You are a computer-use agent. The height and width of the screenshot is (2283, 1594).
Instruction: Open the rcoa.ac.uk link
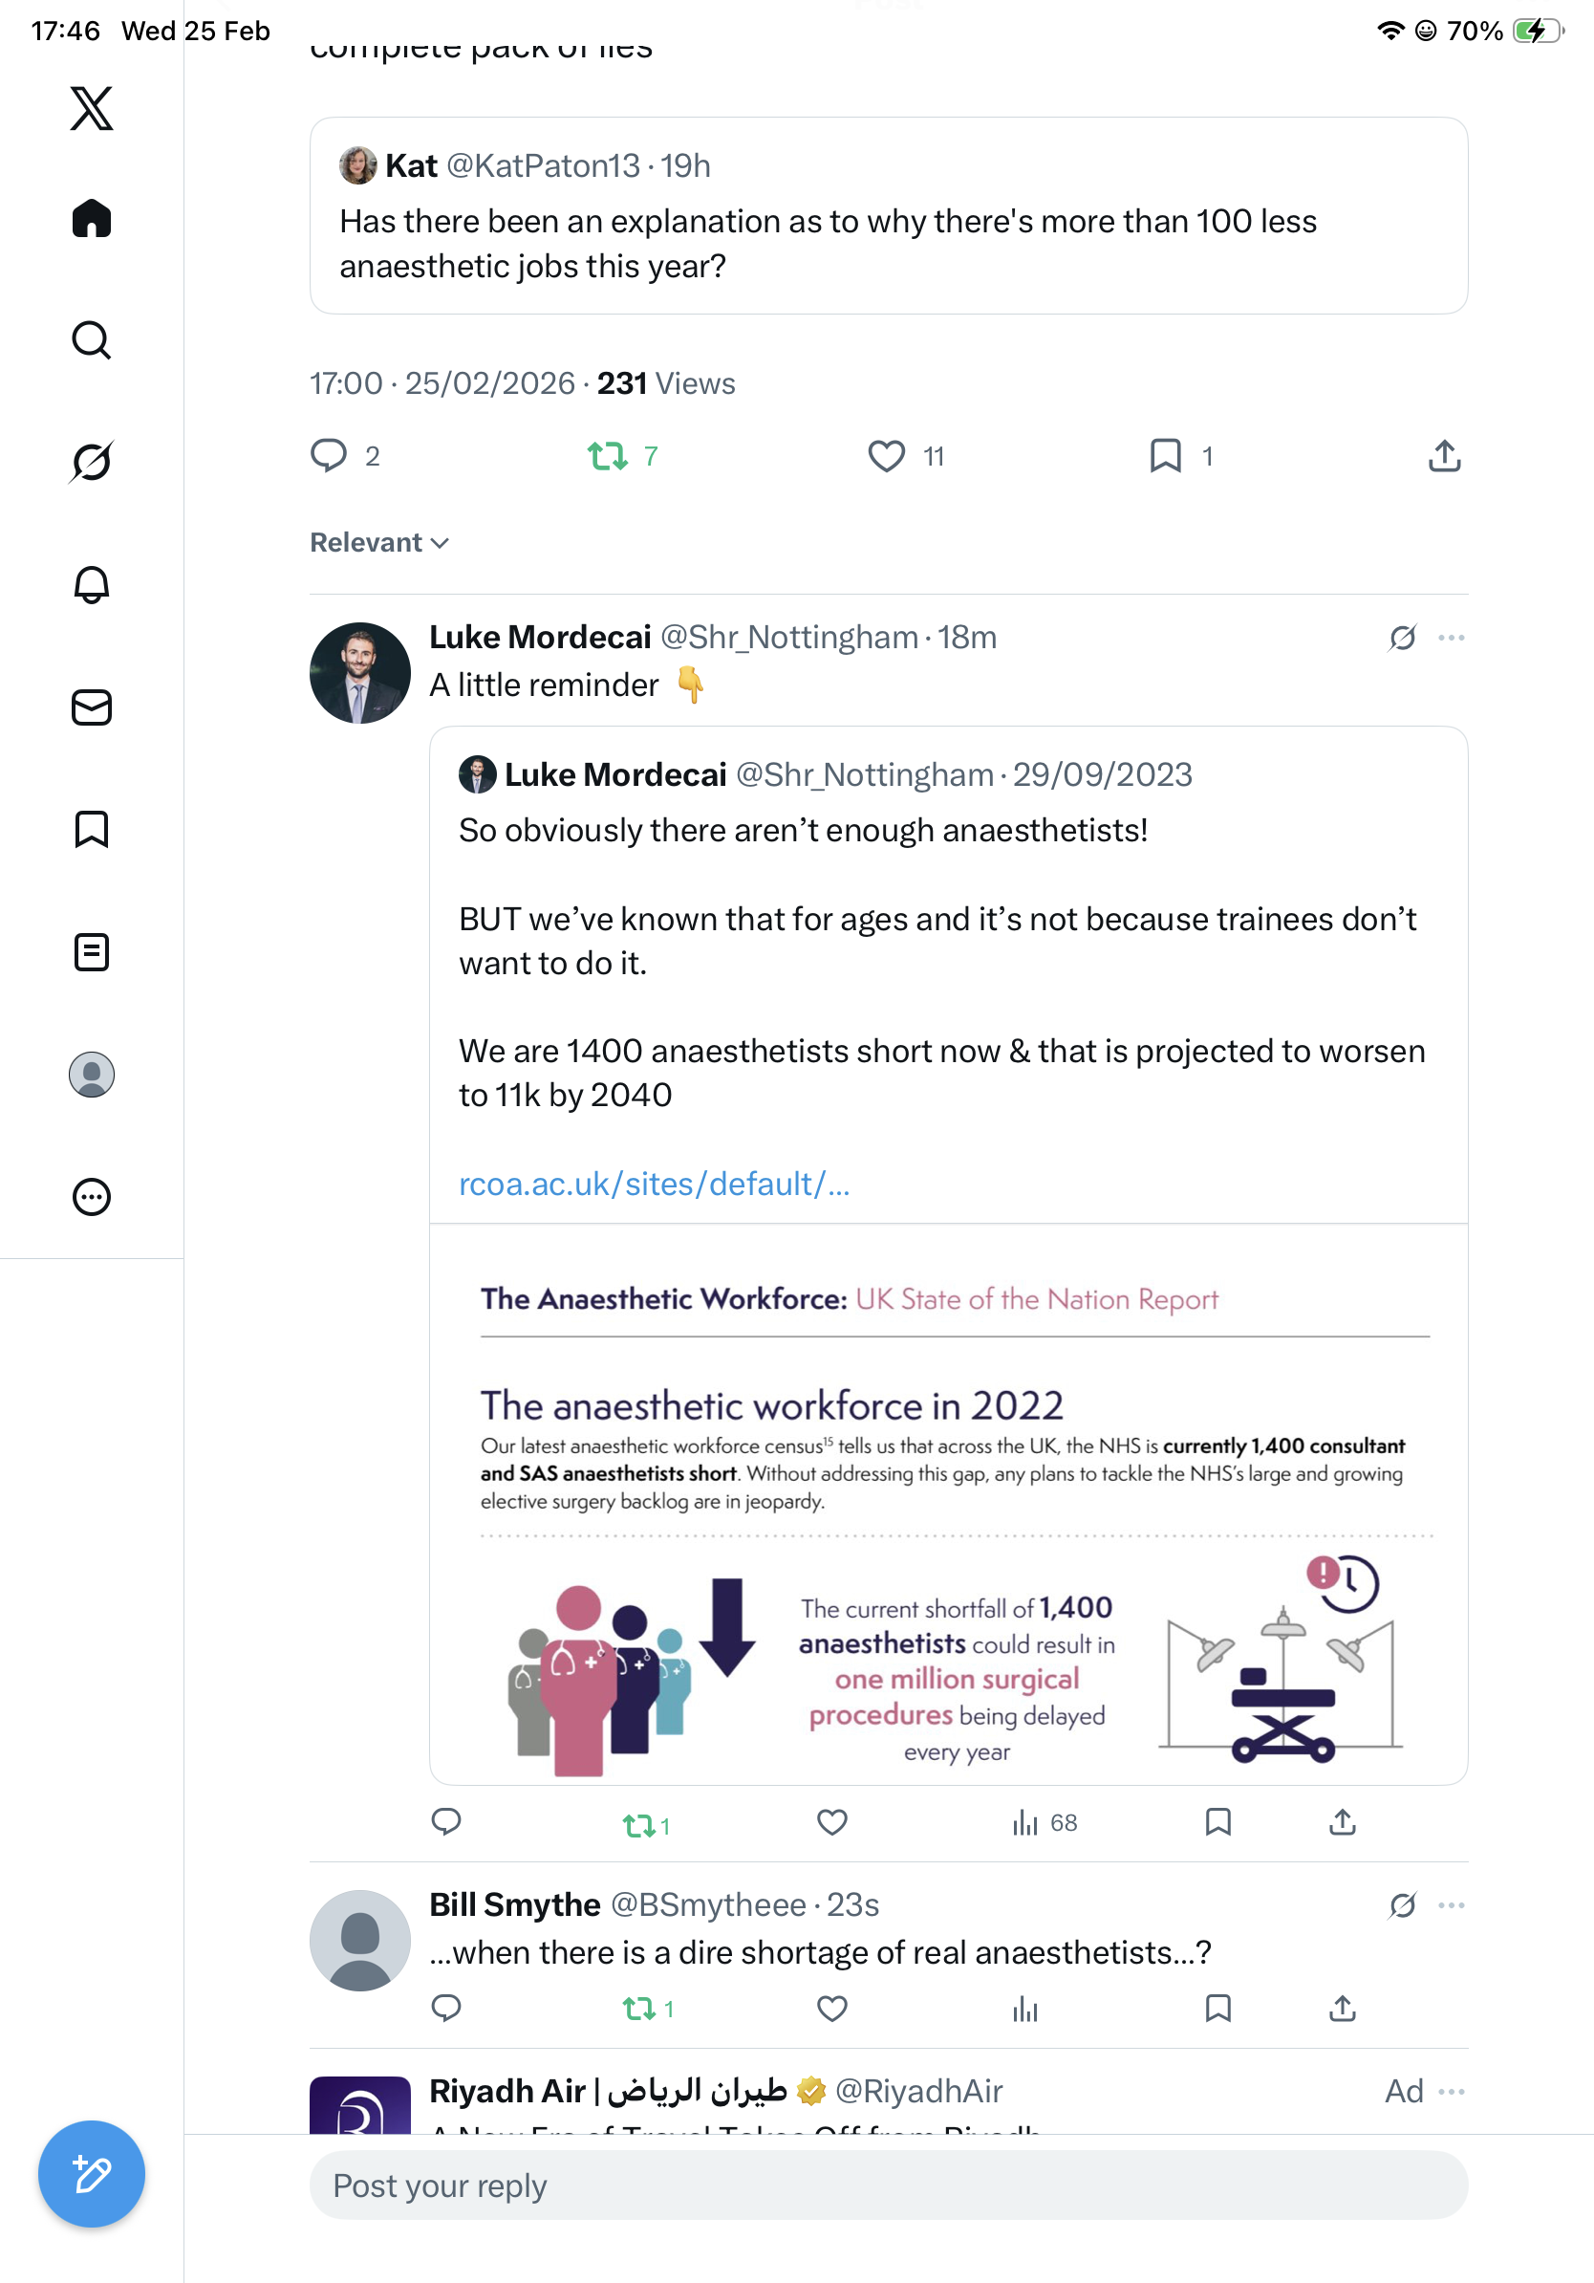click(654, 1185)
